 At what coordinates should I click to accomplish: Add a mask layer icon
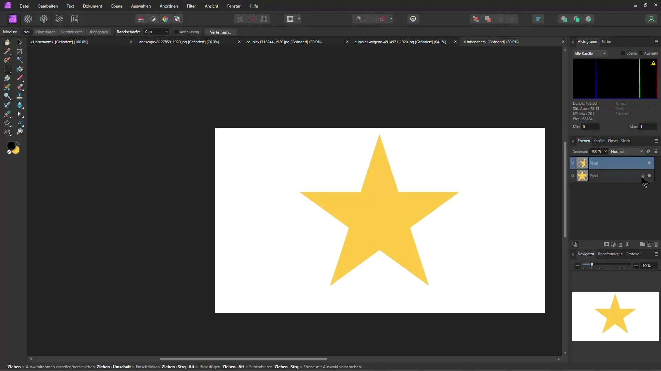607,244
